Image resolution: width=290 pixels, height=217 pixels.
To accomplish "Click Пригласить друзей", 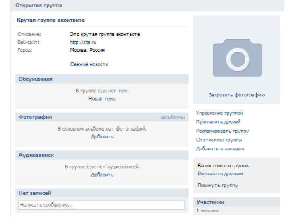I will coord(218,122).
